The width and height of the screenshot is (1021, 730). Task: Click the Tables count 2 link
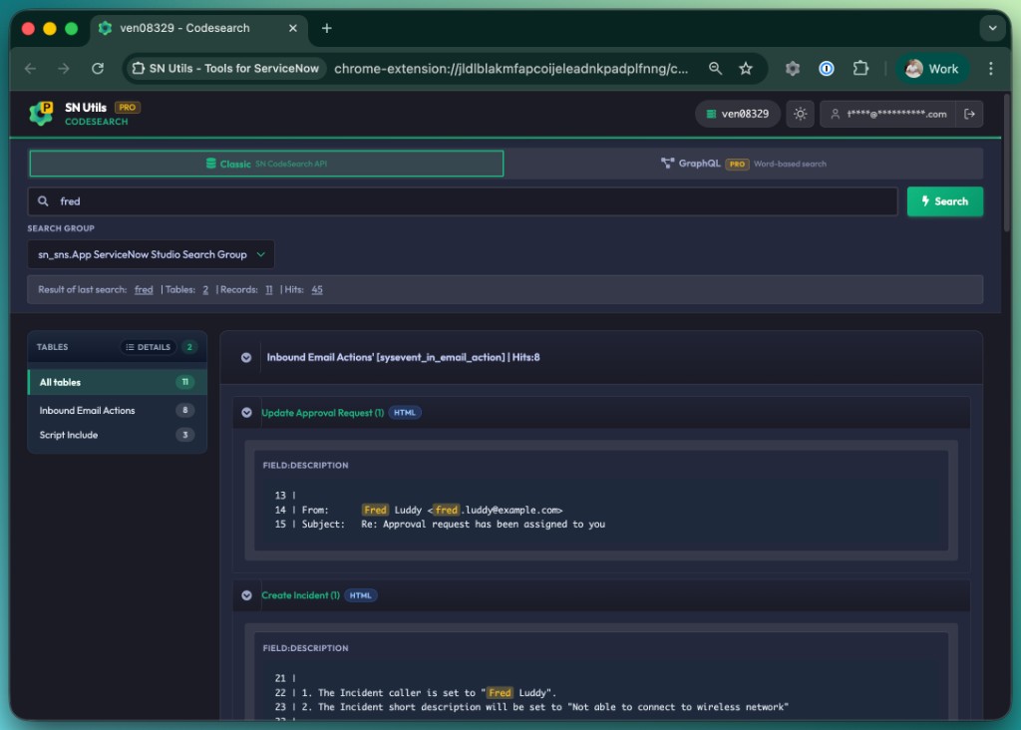pos(205,290)
